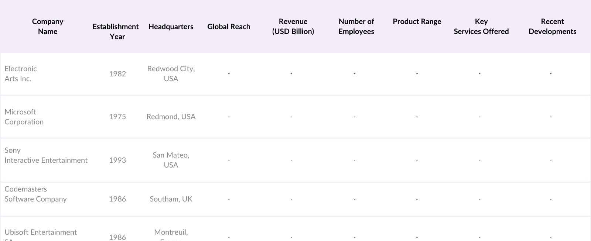The width and height of the screenshot is (591, 241).
Task: Select Codemasters' establishment year 1986
Action: [x=117, y=199]
